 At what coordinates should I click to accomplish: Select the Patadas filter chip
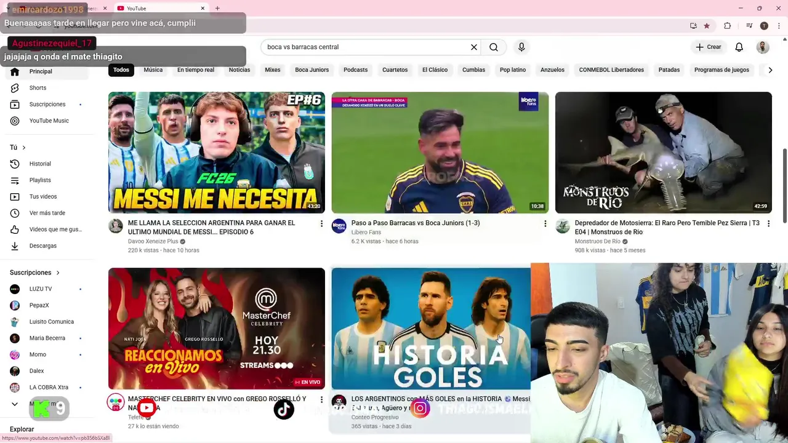point(669,70)
